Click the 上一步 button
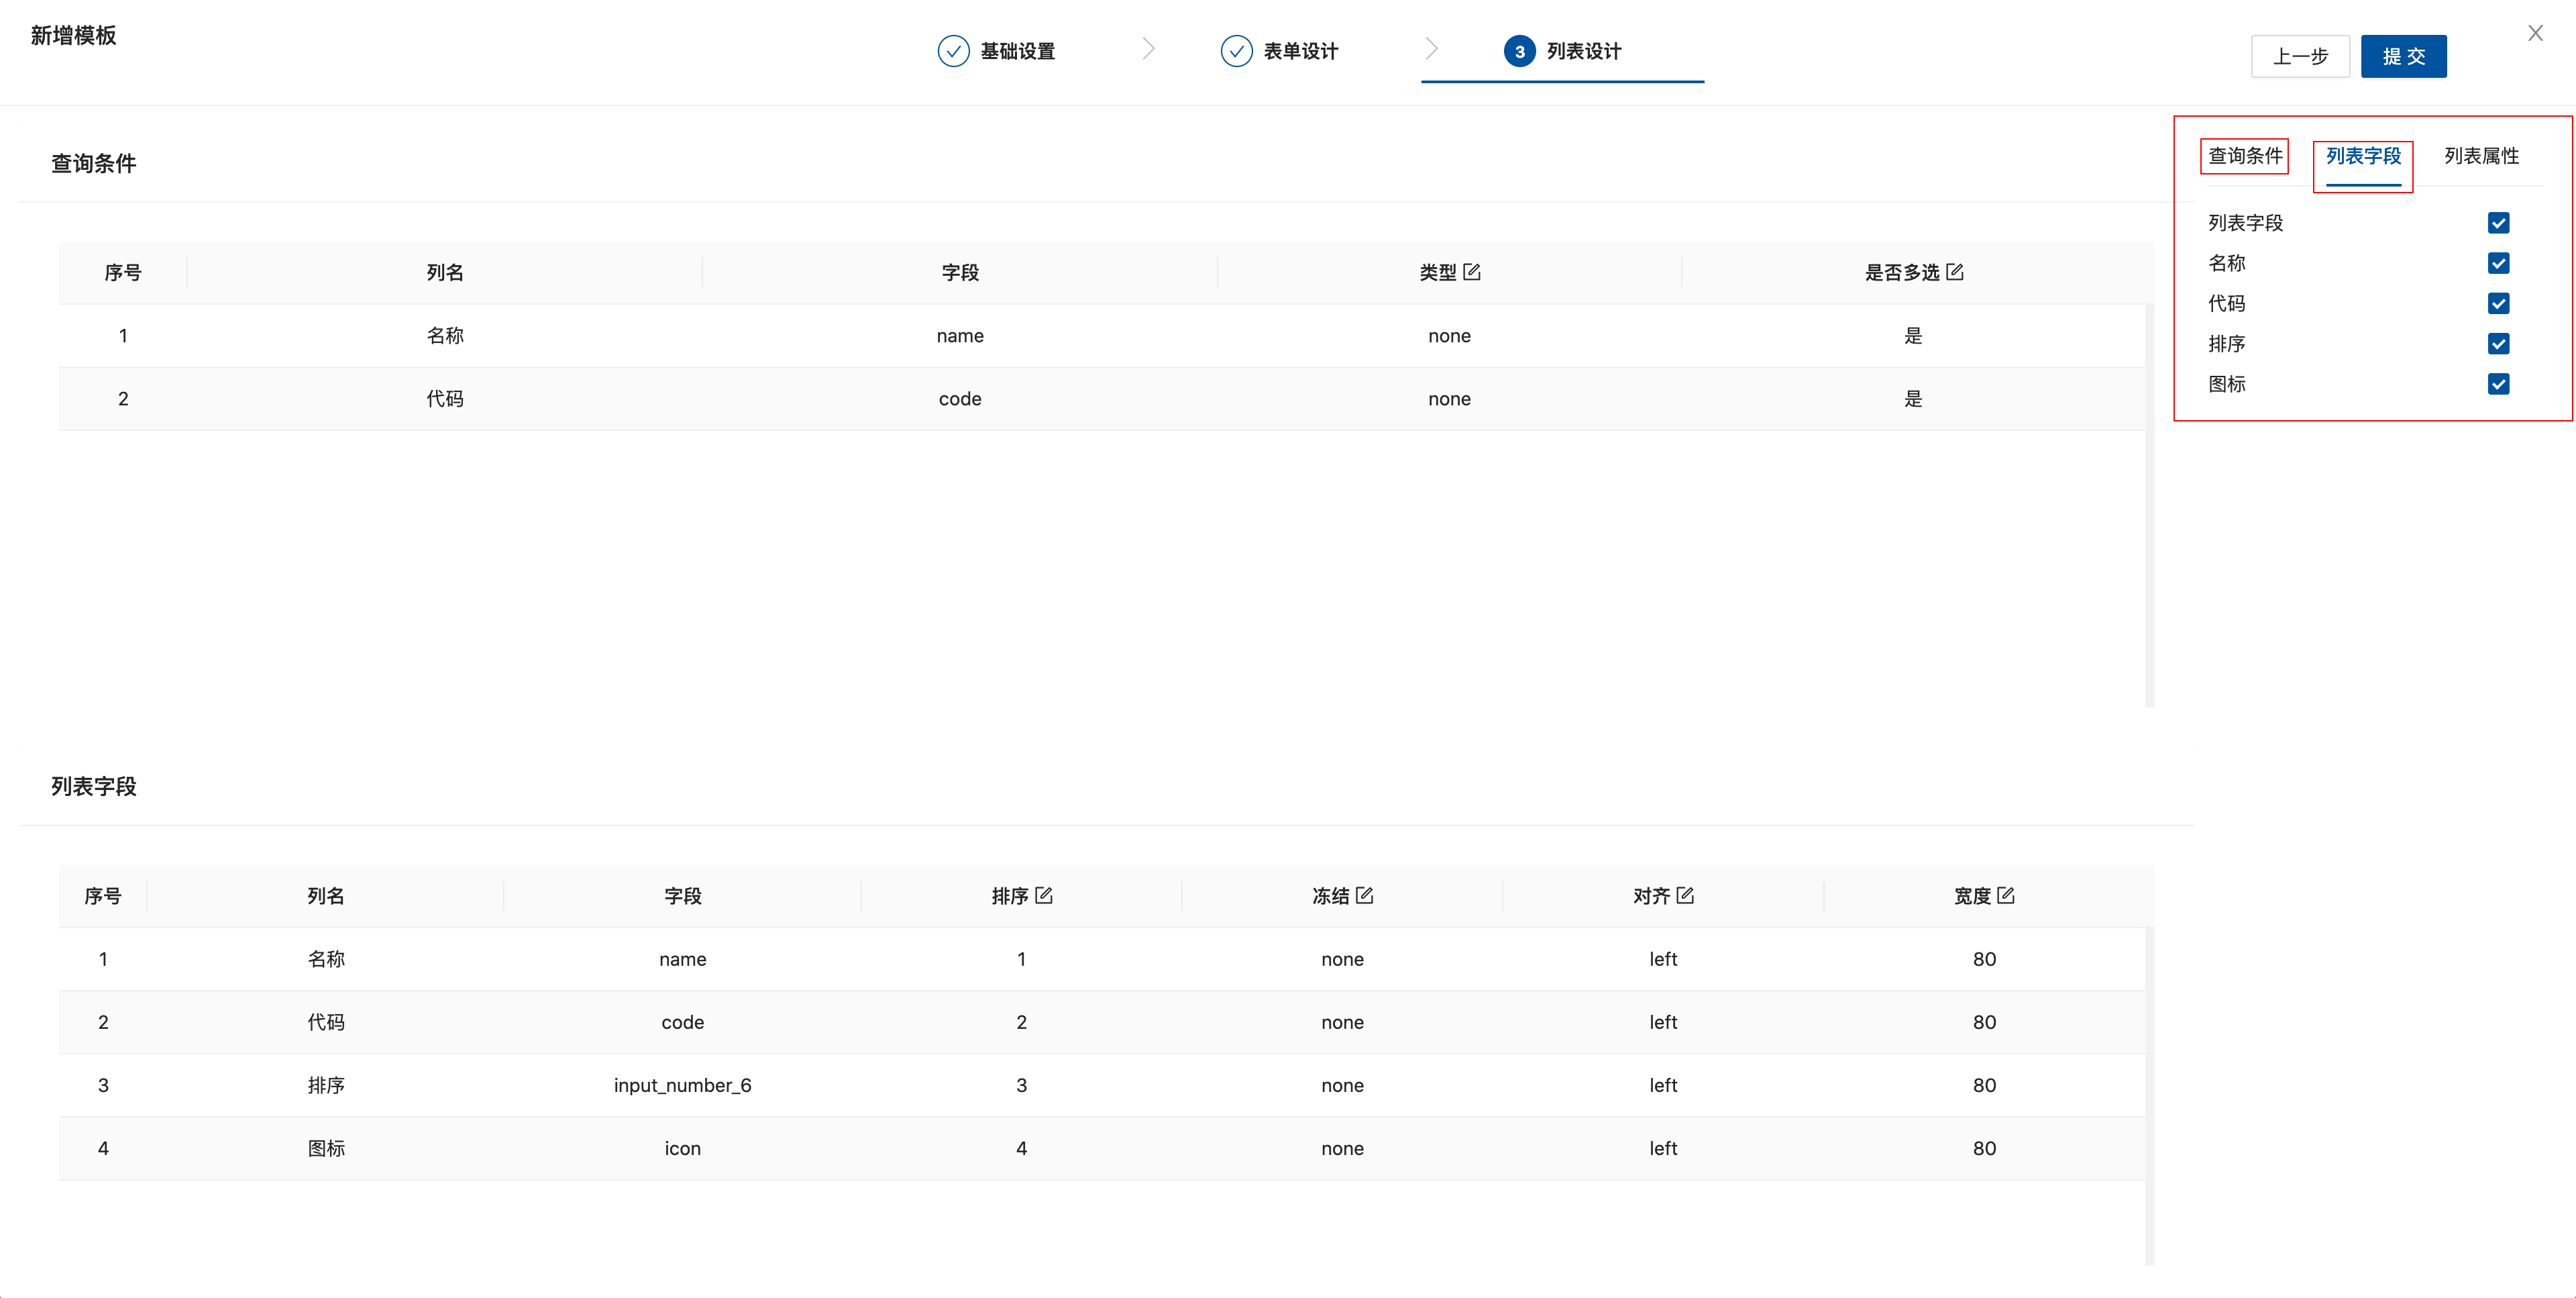2576x1298 pixels. pos(2300,57)
